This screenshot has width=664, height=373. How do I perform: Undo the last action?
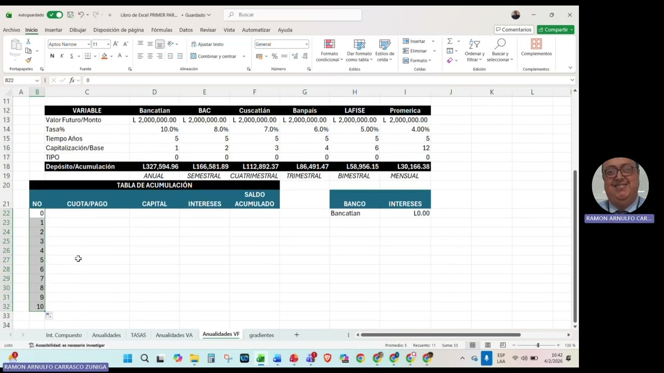click(81, 15)
